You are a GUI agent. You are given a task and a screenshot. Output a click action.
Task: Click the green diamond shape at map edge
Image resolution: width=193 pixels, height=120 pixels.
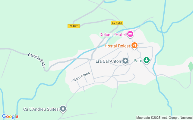191,66
